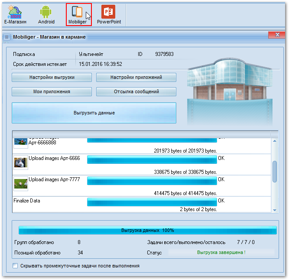Open the PowerPoint toolbar icon
The height and width of the screenshot is (280, 289).
tap(109, 14)
